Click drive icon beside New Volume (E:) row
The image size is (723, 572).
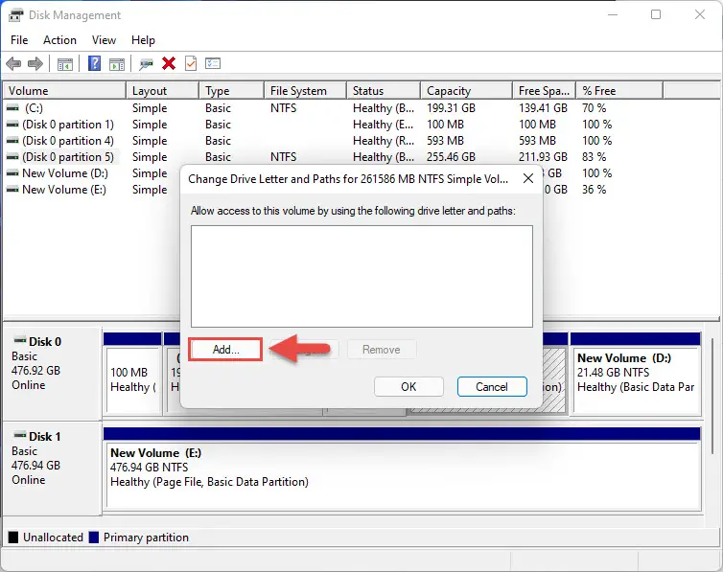point(12,190)
